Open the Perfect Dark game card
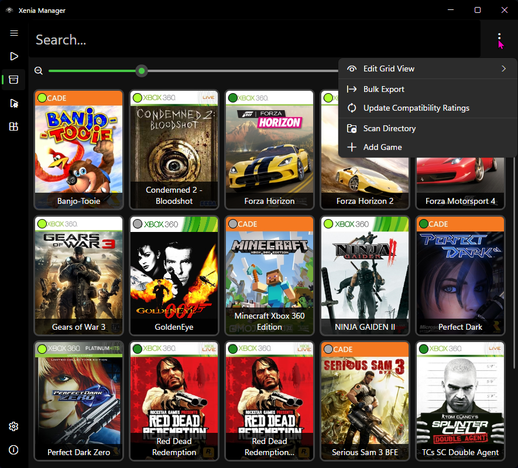 click(x=460, y=276)
